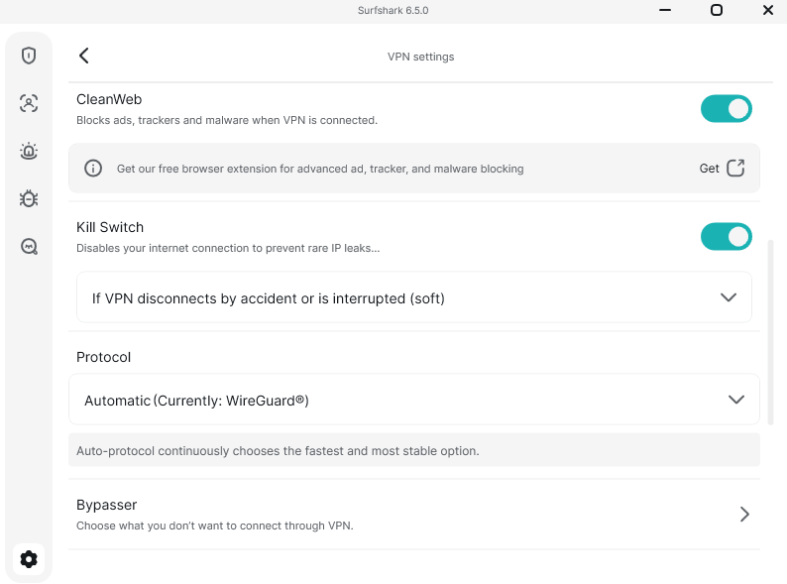Toggle the Kill Switch off
The width and height of the screenshot is (787, 584).
[726, 237]
